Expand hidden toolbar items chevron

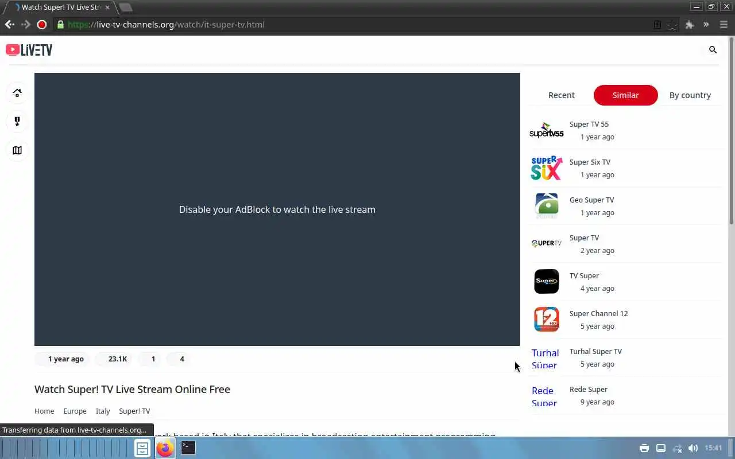coord(706,25)
